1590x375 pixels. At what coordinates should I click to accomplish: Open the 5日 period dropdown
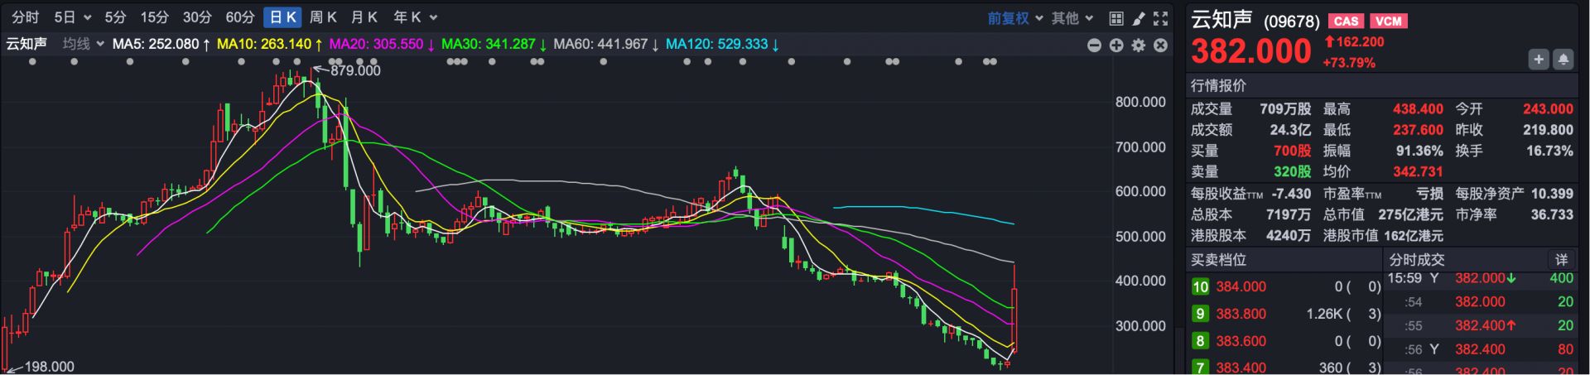click(72, 17)
